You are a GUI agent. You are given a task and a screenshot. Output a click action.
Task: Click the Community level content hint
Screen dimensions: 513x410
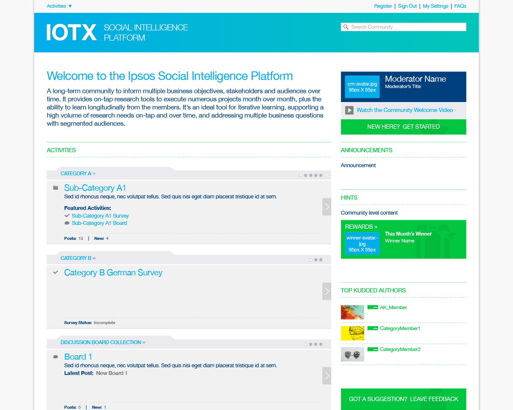(x=369, y=213)
